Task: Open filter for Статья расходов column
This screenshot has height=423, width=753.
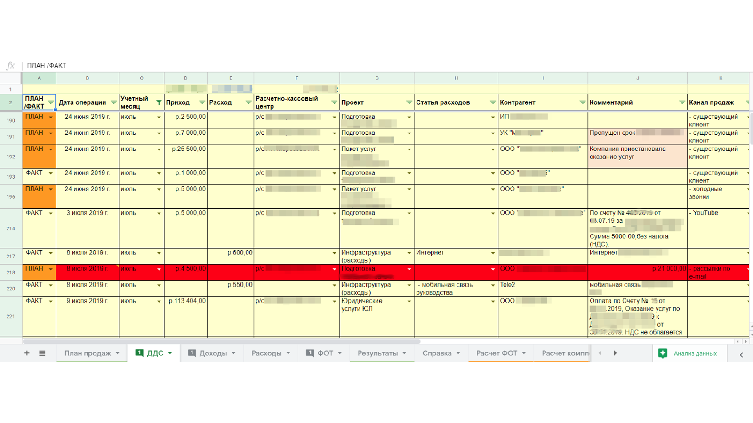Action: 493,102
